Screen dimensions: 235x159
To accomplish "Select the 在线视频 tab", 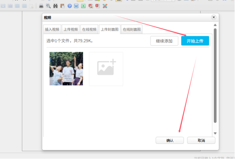I will point(89,29).
